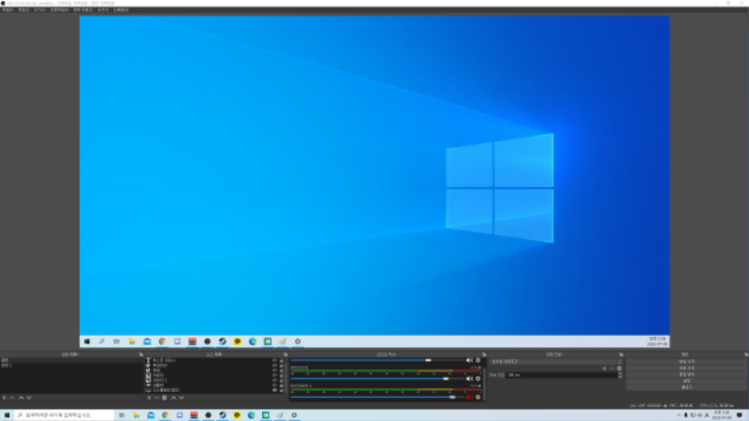Click the Windows taskbar search box

[65, 415]
